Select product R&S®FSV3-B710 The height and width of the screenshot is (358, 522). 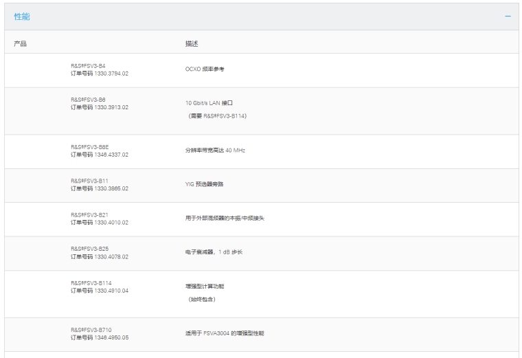[x=91, y=330]
